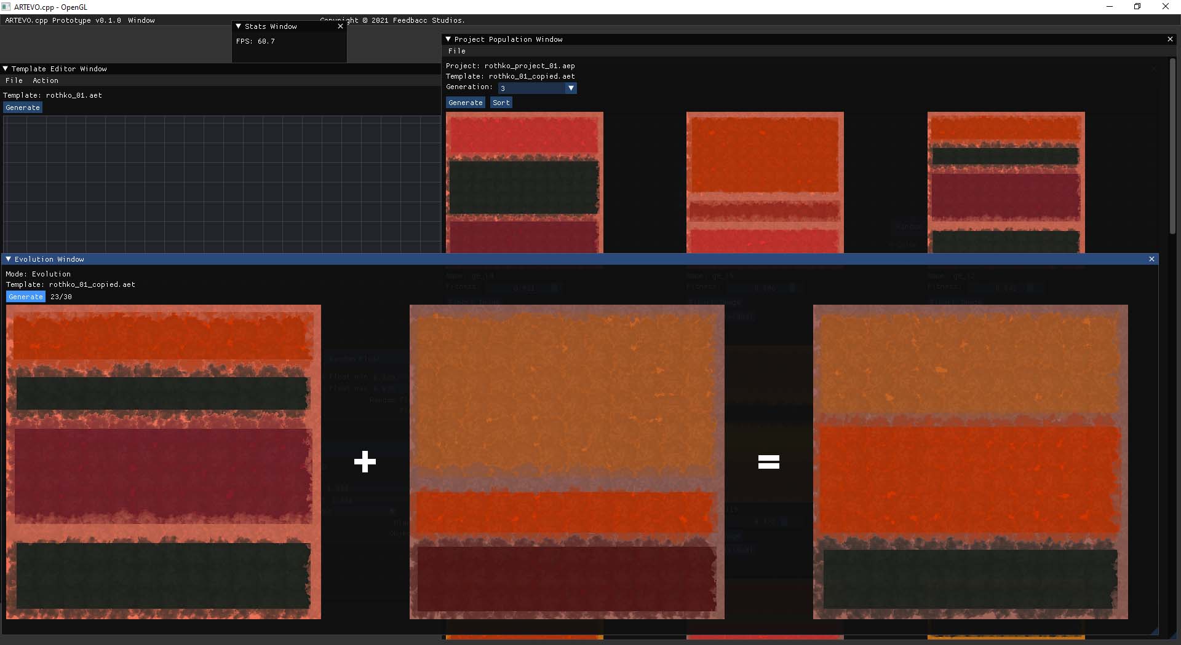Open the Window menu in main menu bar
1181x645 pixels.
pos(141,20)
